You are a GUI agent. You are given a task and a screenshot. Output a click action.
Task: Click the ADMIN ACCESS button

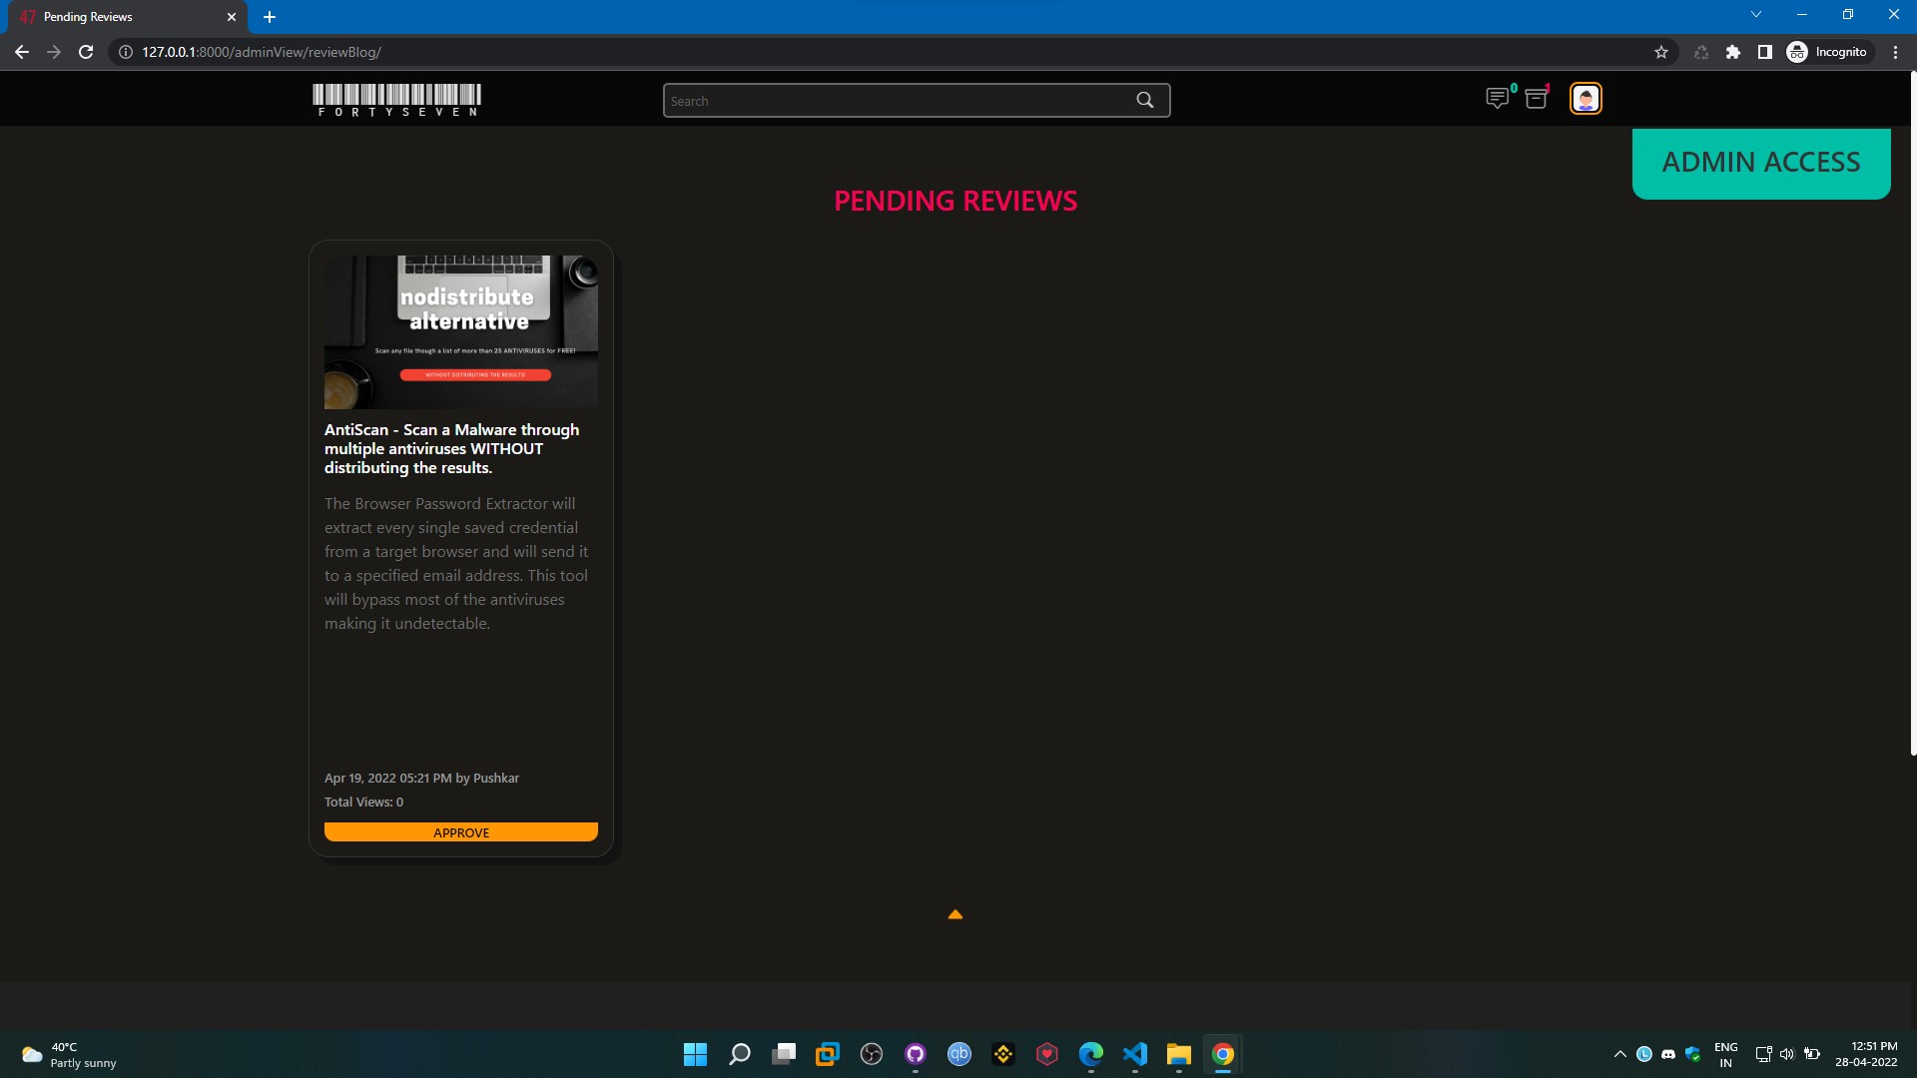pyautogui.click(x=1760, y=163)
